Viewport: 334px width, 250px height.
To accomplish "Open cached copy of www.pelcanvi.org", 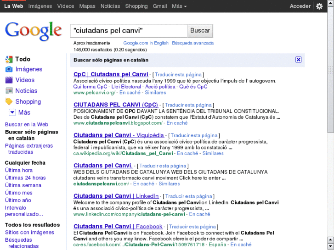I will [x=130, y=93].
